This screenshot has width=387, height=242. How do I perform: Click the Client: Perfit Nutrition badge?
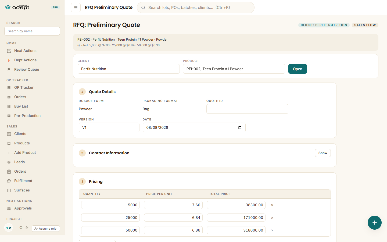point(324,25)
